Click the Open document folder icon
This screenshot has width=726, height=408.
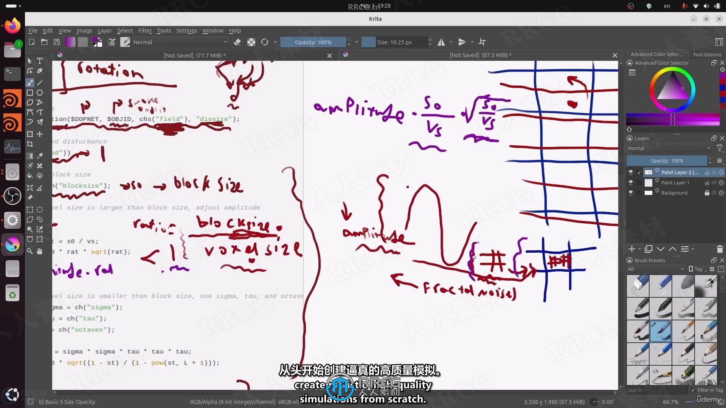[x=44, y=42]
